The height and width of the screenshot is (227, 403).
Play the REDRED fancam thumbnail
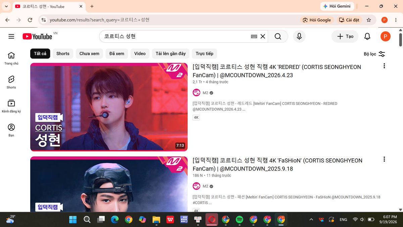click(x=109, y=107)
